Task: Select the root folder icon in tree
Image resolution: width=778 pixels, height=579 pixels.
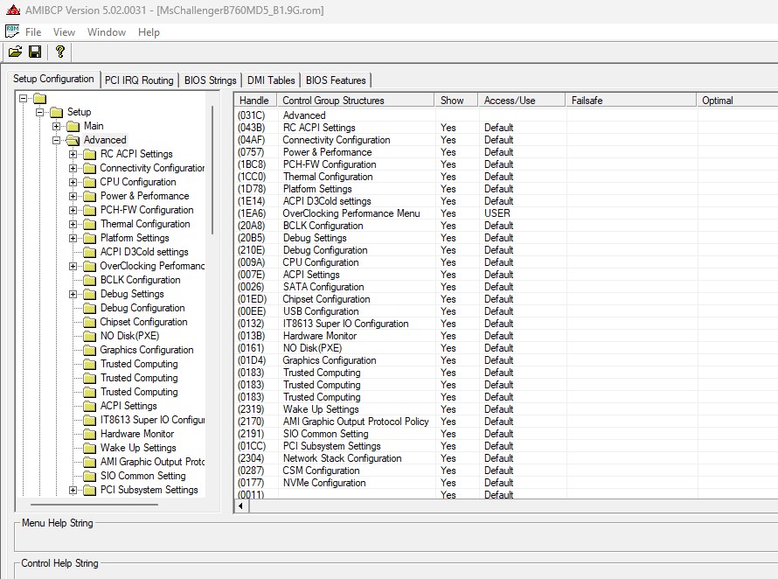Action: pos(39,98)
